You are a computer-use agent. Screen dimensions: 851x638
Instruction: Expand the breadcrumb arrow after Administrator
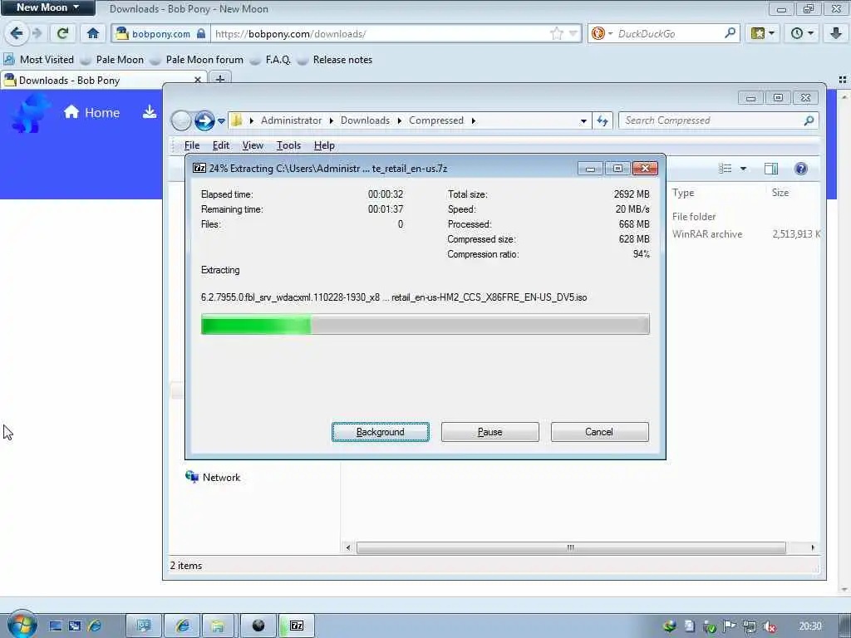[x=331, y=120]
